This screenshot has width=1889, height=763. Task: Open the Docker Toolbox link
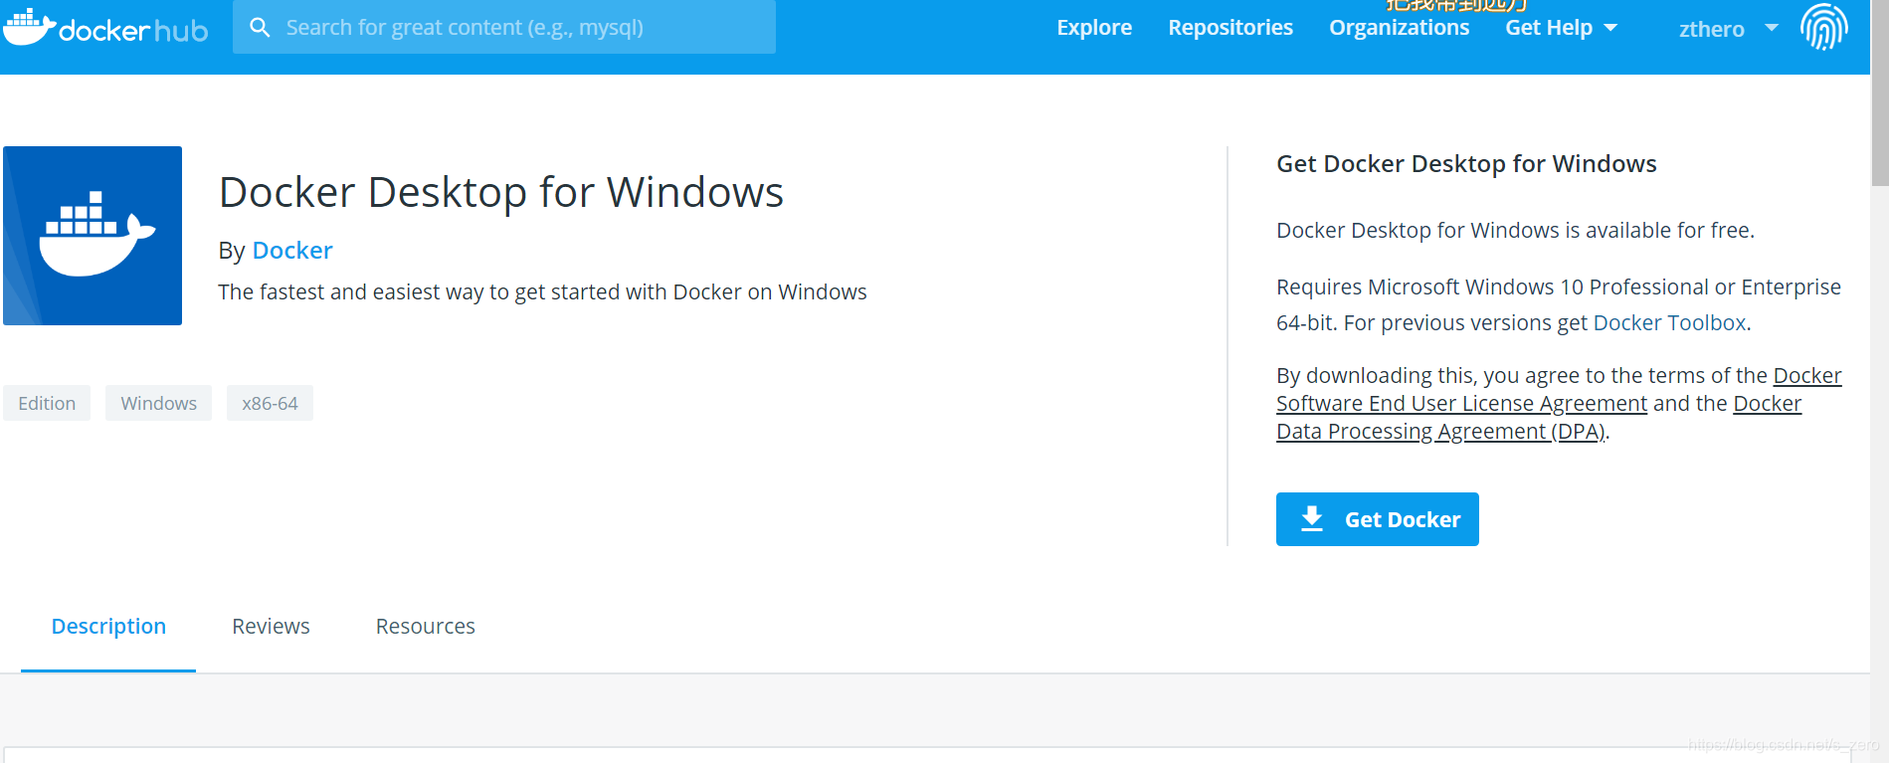tap(1669, 323)
